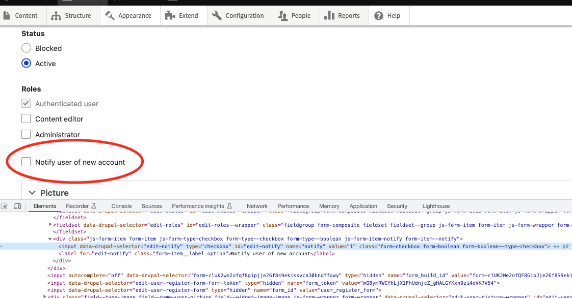Enable the Notify user of new account checkbox
The width and height of the screenshot is (572, 298).
click(25, 161)
